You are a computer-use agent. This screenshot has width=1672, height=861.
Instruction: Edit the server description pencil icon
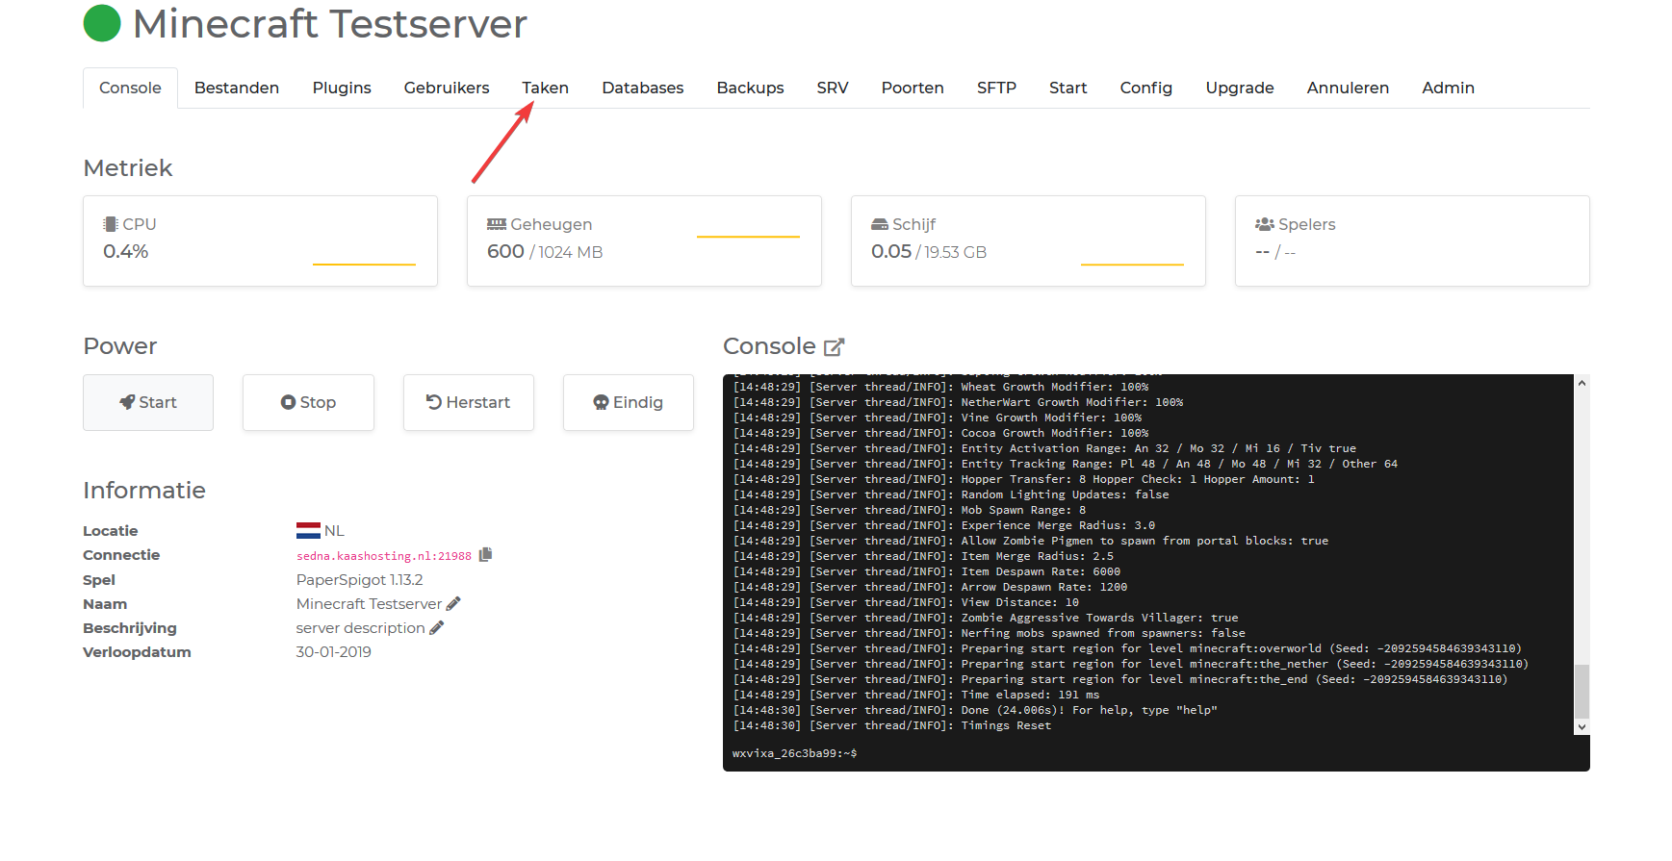(x=436, y=628)
